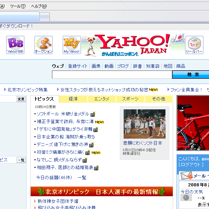Open headline デニーズ値下げに驚きの声

[x=62, y=145]
